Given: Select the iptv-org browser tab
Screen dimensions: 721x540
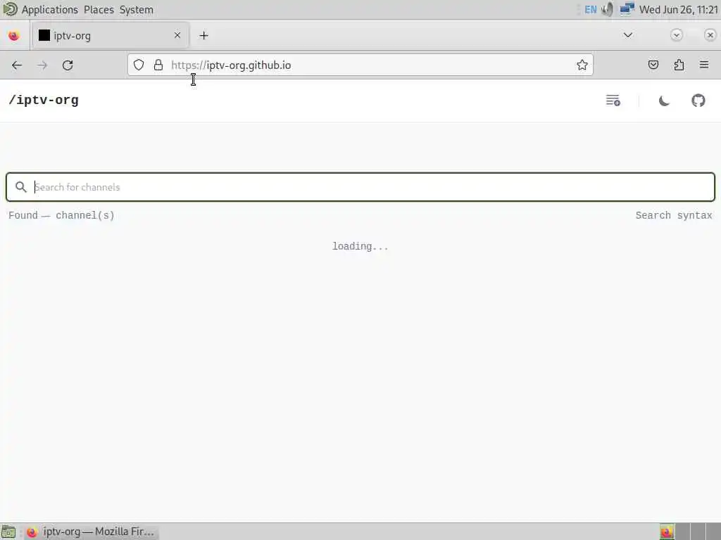Looking at the screenshot, I should 111,35.
